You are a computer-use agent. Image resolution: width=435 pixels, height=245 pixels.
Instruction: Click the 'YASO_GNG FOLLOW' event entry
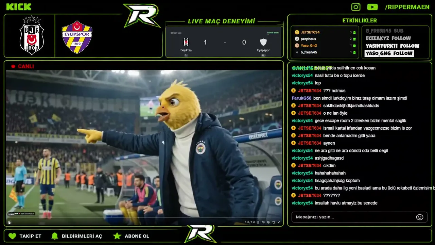(x=389, y=53)
